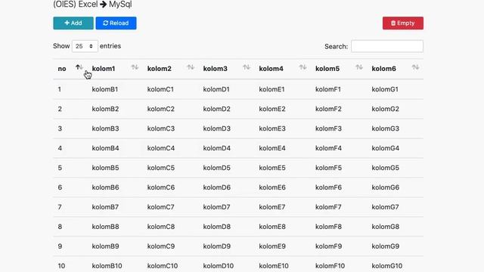Reload the table data
This screenshot has height=272, width=484.
click(x=116, y=23)
